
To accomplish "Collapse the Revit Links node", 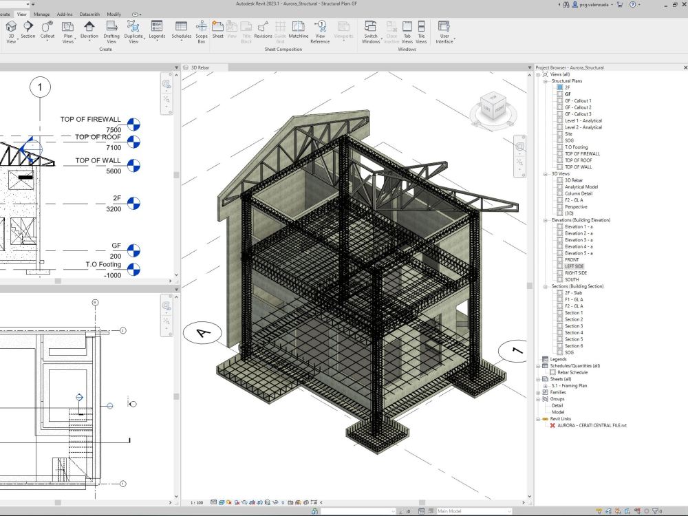I will click(539, 419).
